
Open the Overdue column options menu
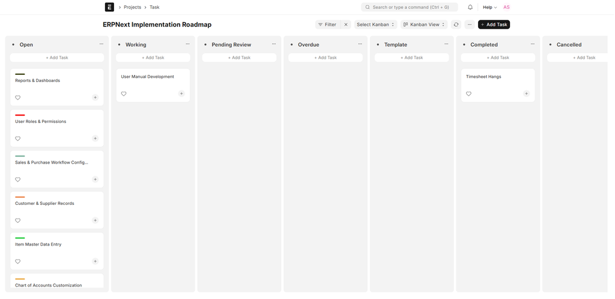pos(360,44)
